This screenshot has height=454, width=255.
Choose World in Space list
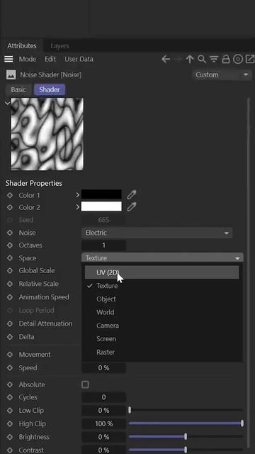click(162, 312)
